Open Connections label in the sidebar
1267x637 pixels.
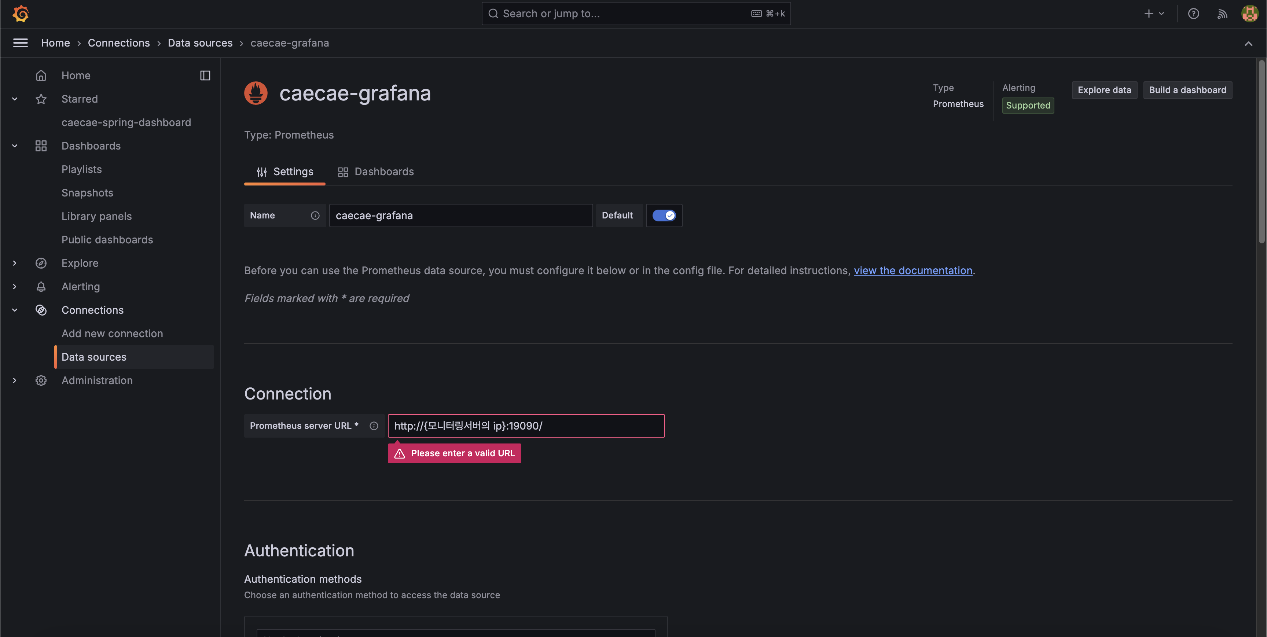pos(92,310)
